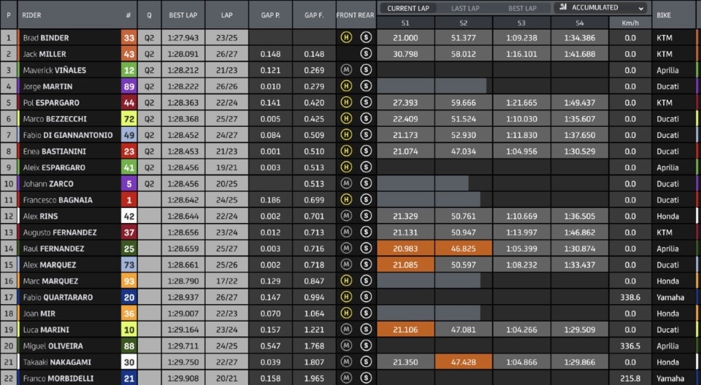This screenshot has width=701, height=385.
Task: Click Brad Binder's hard front tyre icon
Action: point(346,37)
